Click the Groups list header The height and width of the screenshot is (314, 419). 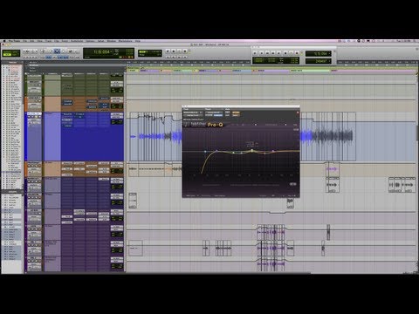point(12,192)
